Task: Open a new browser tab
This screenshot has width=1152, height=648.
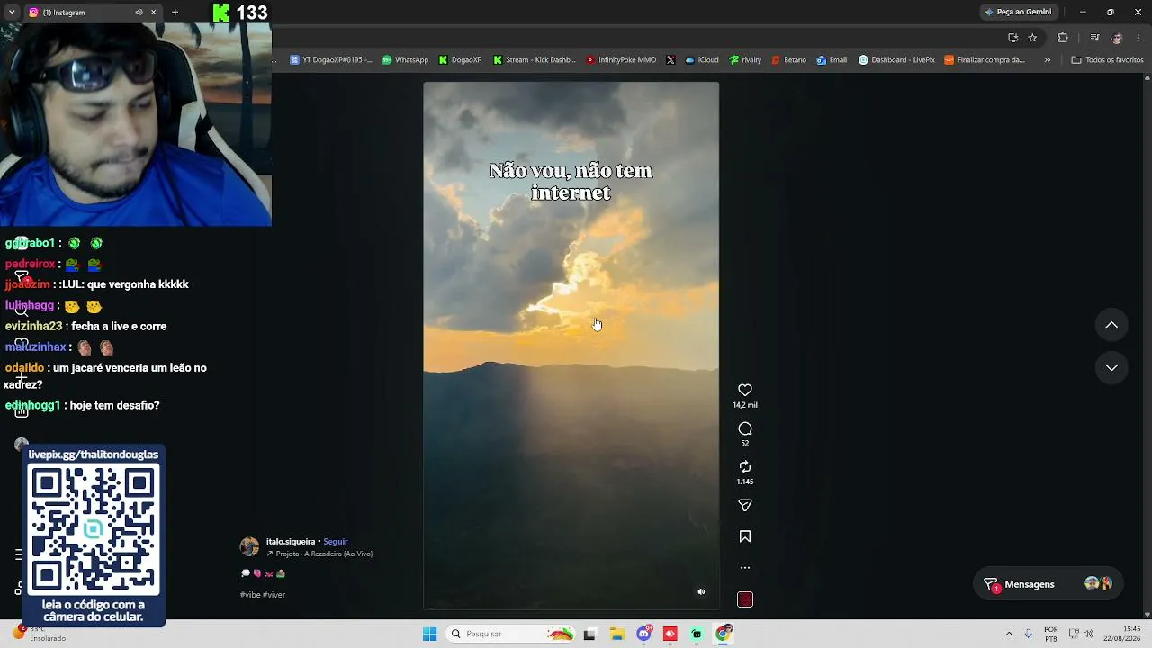Action: [175, 13]
